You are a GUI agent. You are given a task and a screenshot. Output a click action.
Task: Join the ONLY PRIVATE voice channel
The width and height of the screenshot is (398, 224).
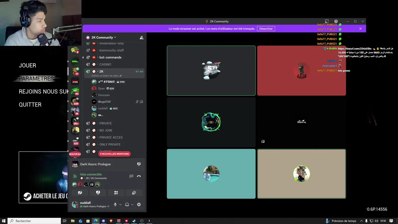[110, 144]
